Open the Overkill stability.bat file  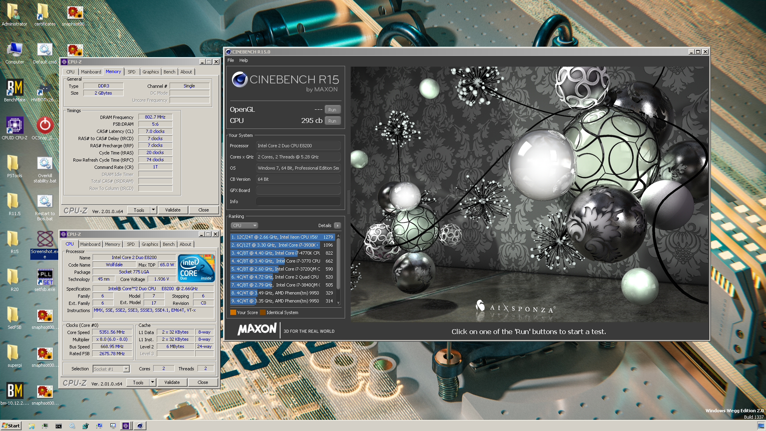(x=45, y=169)
